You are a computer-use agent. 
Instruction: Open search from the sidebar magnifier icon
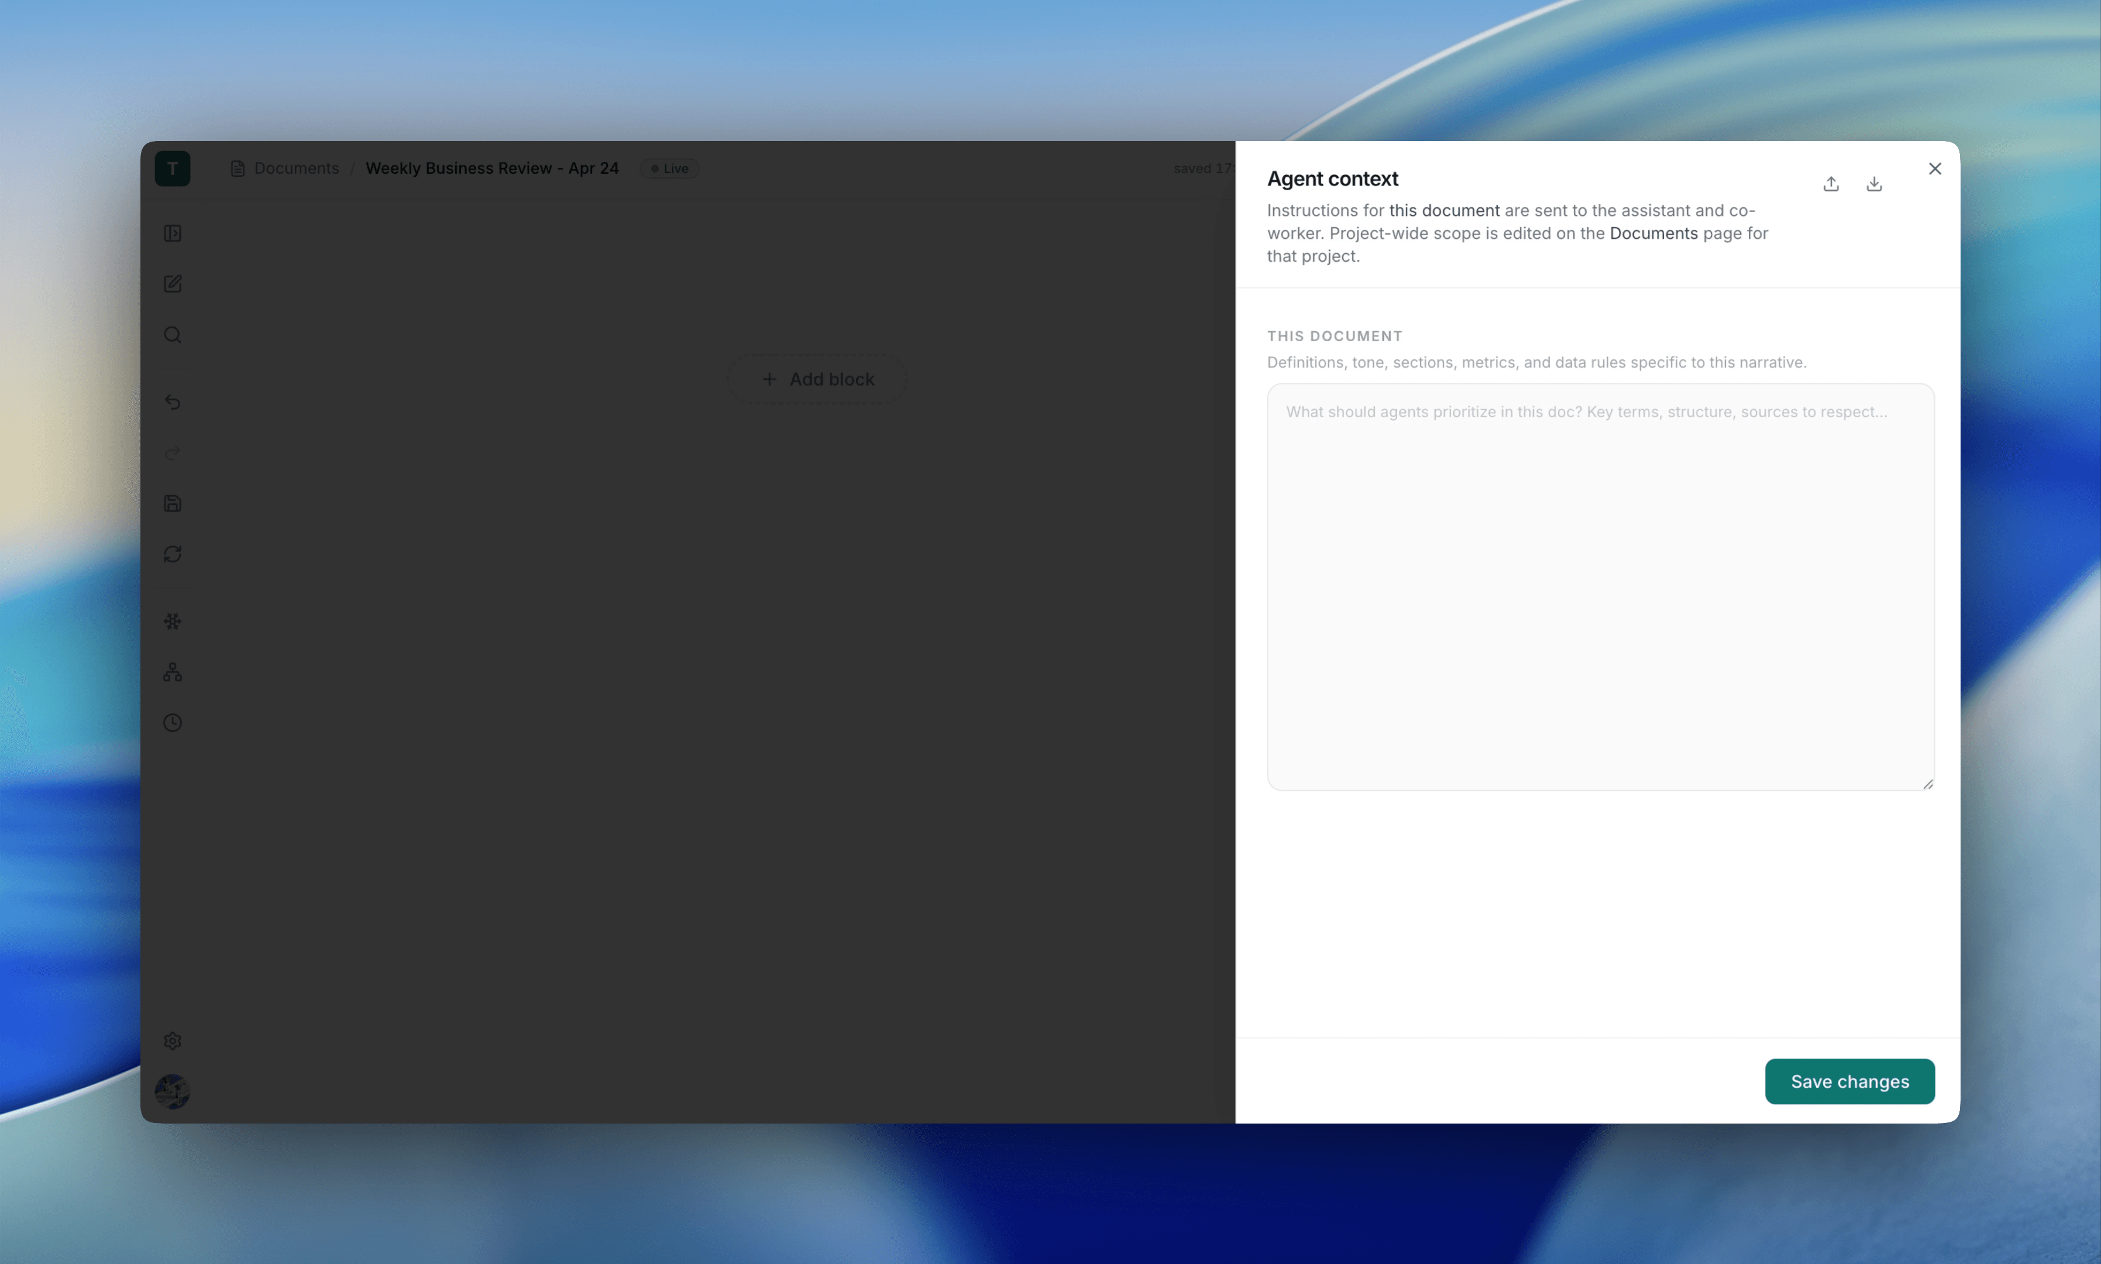tap(172, 335)
